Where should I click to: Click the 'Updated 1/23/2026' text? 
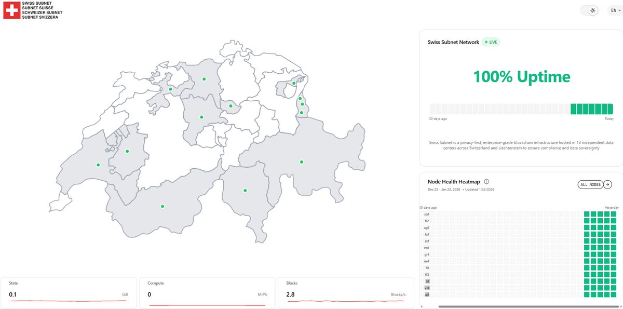480,190
